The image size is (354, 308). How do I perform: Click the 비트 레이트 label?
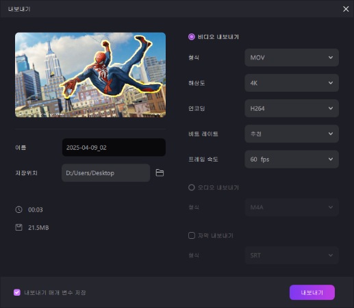203,134
